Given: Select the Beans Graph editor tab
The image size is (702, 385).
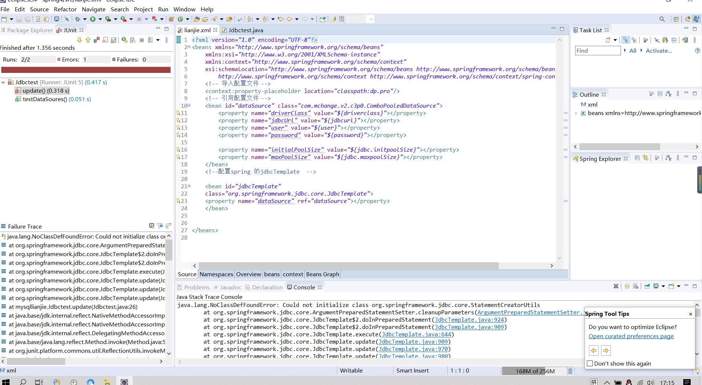Looking at the screenshot, I should click(x=322, y=274).
